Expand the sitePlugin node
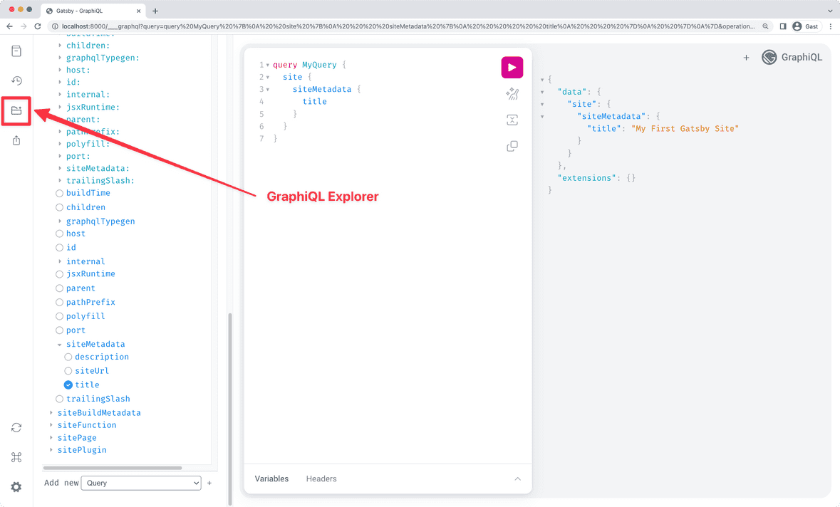The image size is (840, 507). pyautogui.click(x=51, y=449)
